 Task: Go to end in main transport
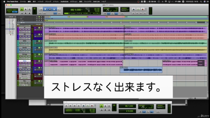point(145,13)
